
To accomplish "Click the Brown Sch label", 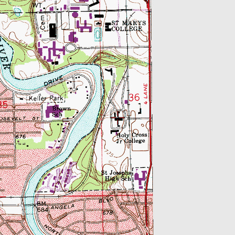I will point(62,112).
